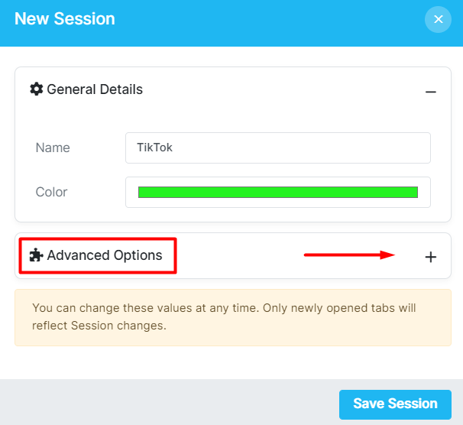This screenshot has width=463, height=425.
Task: Expand Advanced Options with the plus icon
Action: (430, 257)
